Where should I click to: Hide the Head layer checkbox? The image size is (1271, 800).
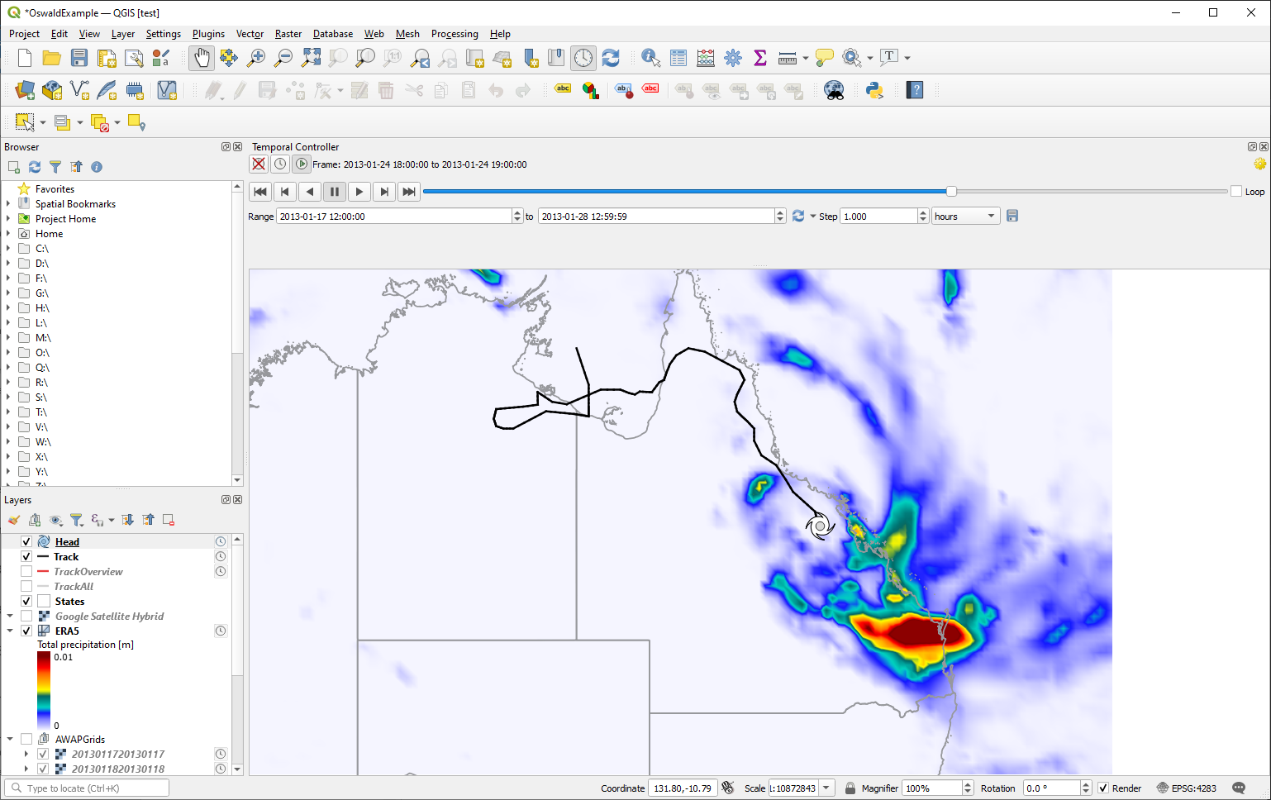[x=26, y=542]
